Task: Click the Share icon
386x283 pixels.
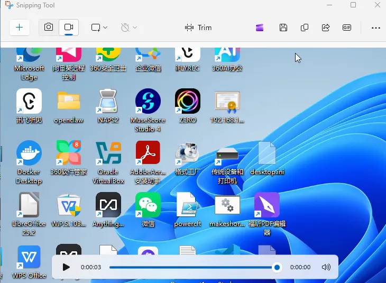Action: [x=326, y=28]
